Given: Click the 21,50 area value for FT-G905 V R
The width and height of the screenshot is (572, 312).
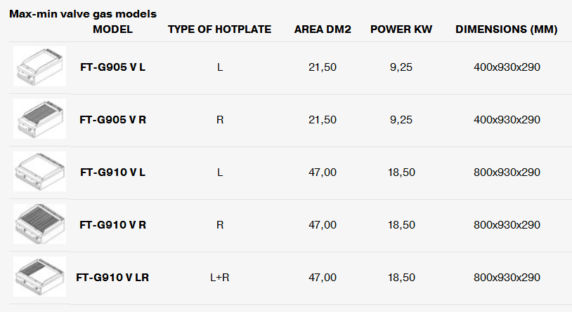Looking at the screenshot, I should click(323, 120).
